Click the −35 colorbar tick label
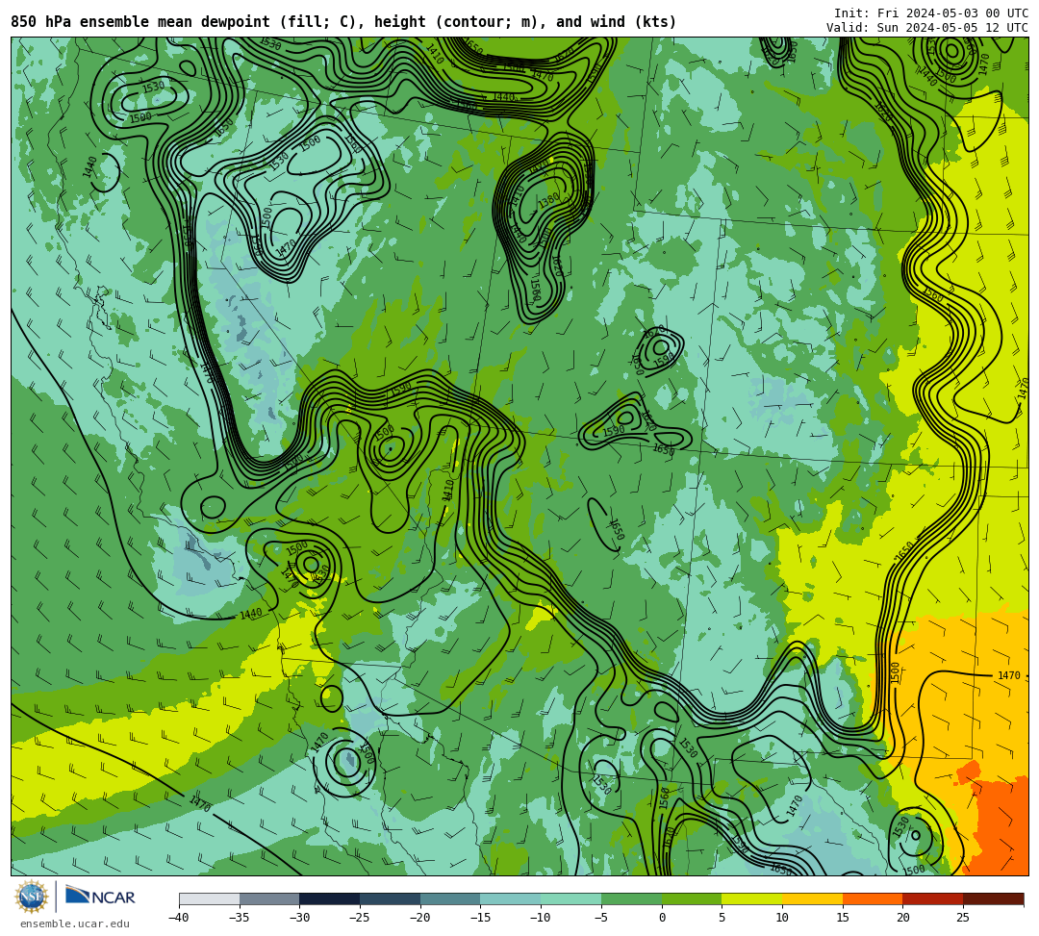The width and height of the screenshot is (1039, 936). [240, 918]
